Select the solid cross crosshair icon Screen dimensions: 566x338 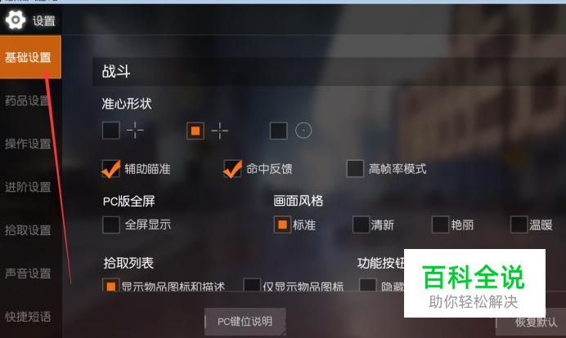(x=220, y=131)
